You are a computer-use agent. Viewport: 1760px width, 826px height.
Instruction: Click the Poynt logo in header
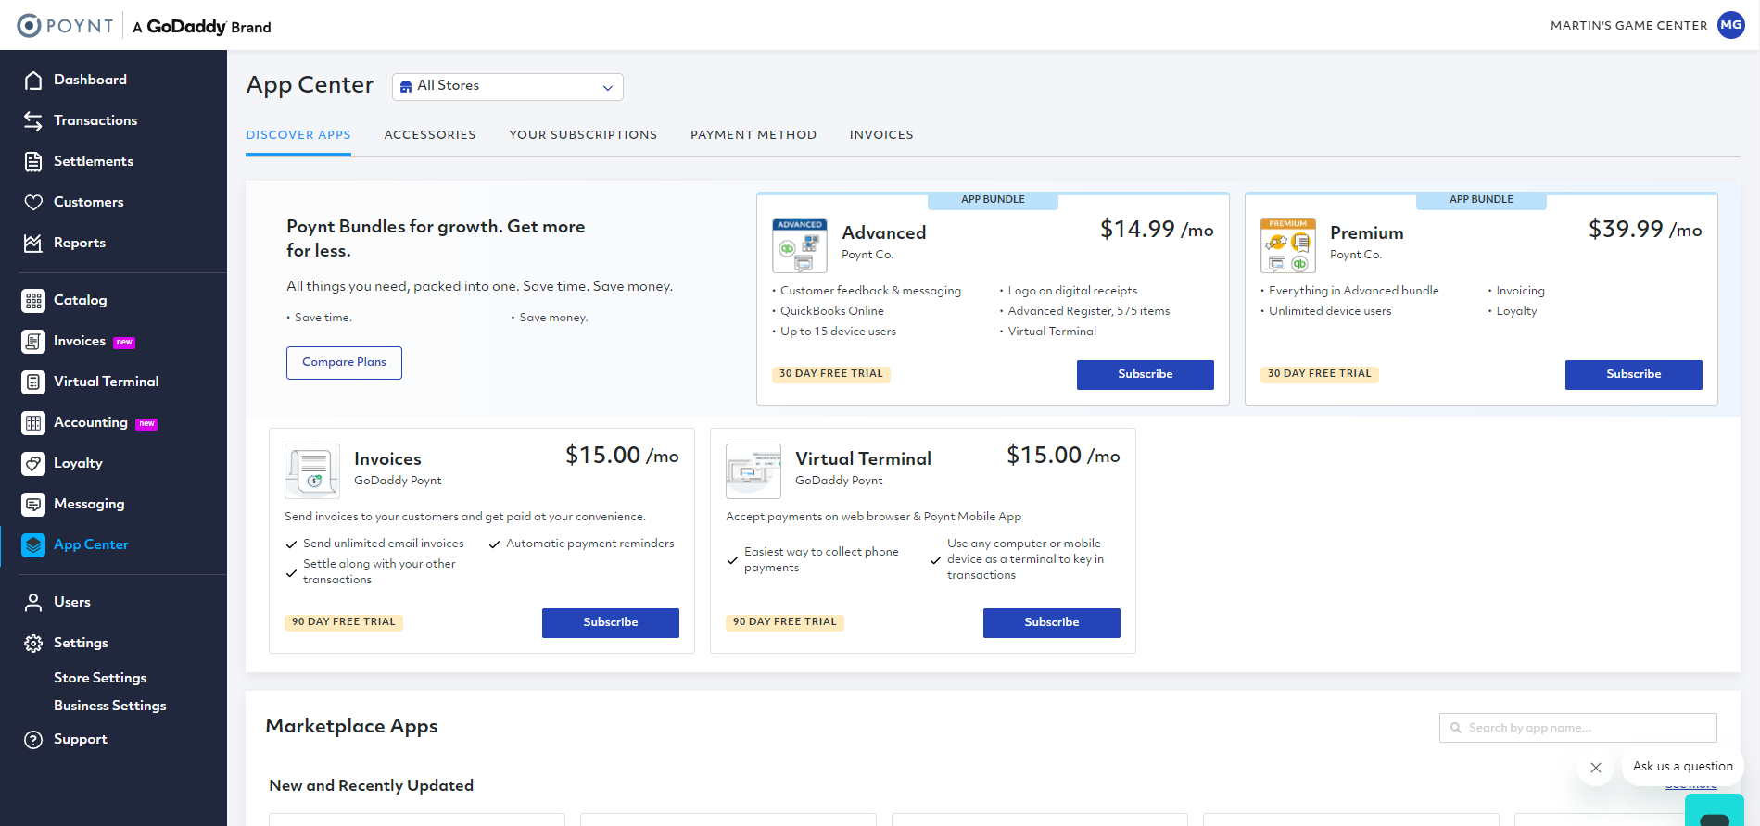click(x=65, y=26)
